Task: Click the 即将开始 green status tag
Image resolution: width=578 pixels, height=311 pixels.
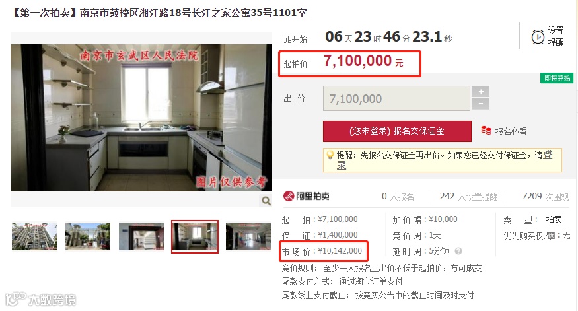Action: coord(557,78)
